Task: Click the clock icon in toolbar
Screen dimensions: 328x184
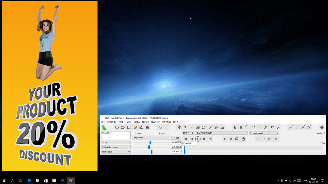Action: click(135, 127)
